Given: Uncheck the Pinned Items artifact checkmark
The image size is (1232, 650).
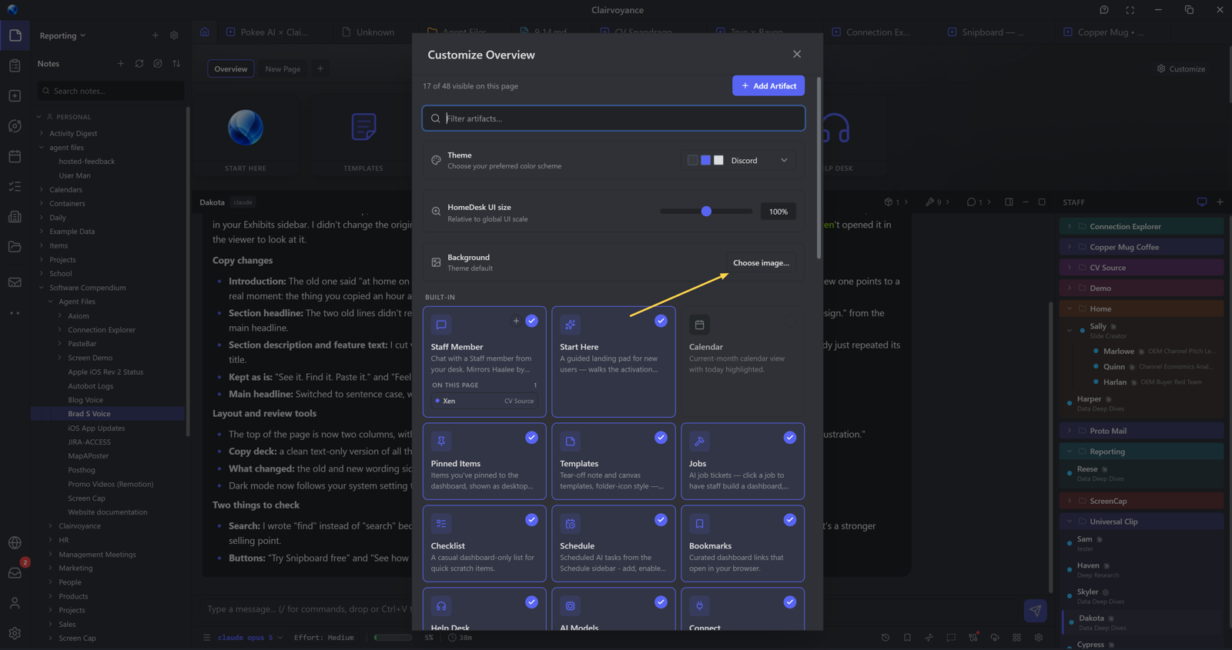Looking at the screenshot, I should (531, 438).
